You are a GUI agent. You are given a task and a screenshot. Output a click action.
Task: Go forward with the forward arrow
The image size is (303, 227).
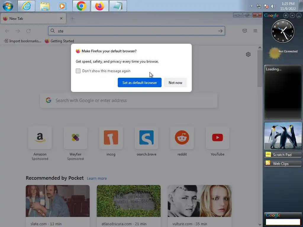[18, 31]
